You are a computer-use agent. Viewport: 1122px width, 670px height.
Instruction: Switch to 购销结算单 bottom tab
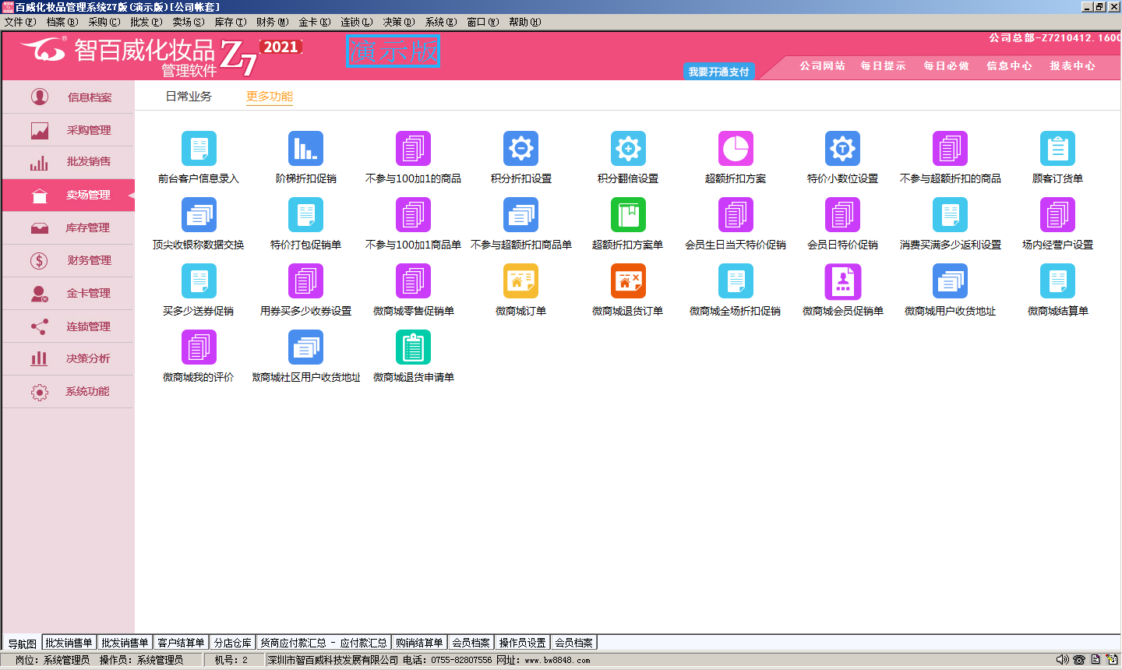tap(419, 643)
